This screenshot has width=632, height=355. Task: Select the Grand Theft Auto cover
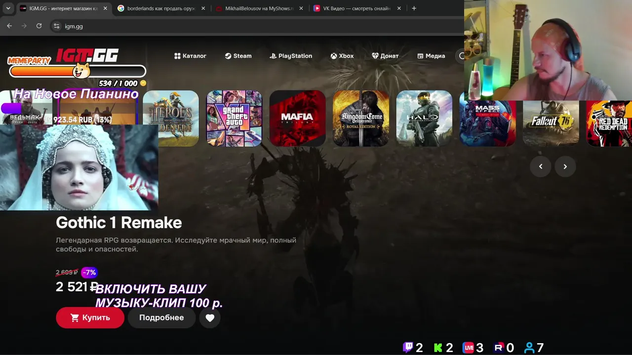[234, 118]
